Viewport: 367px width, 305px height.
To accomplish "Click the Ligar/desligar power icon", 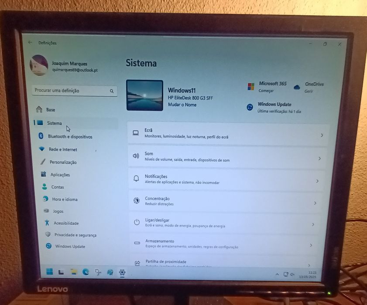I will click(137, 222).
